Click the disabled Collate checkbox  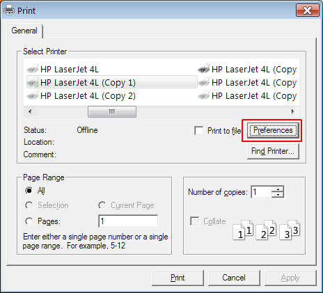[x=194, y=221]
